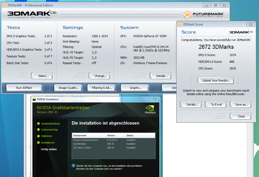Maximize the 3DMark06 main window

coord(216,5)
